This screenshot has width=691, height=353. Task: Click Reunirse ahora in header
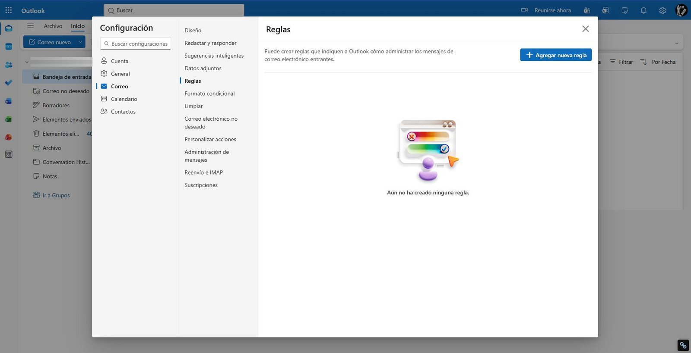(x=546, y=10)
